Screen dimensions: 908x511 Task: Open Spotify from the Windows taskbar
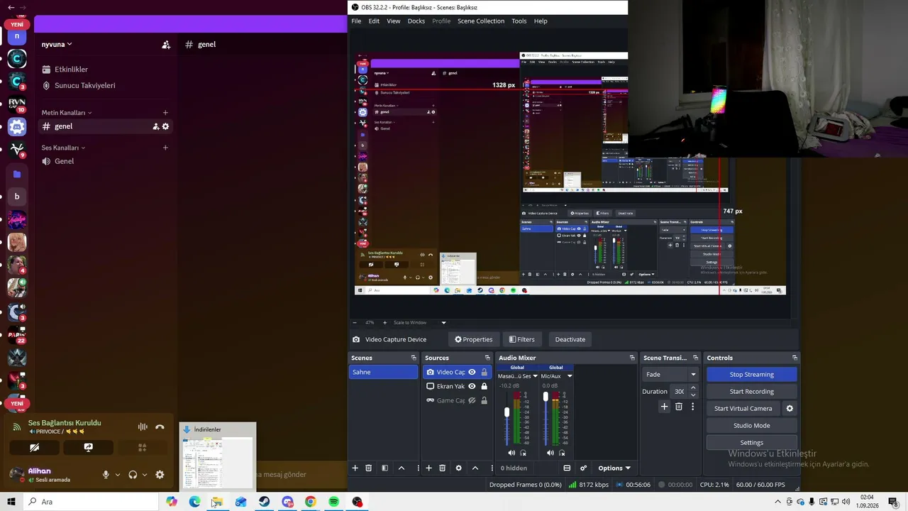(x=334, y=502)
